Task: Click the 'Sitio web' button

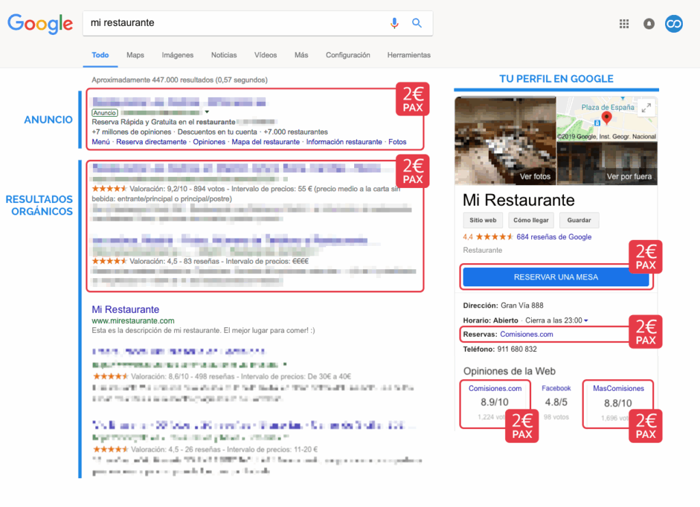Action: (483, 220)
